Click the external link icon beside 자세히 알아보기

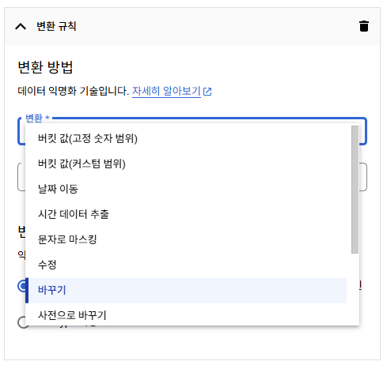tap(207, 92)
